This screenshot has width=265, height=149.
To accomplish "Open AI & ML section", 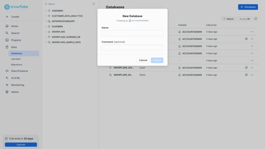I will [16, 78].
